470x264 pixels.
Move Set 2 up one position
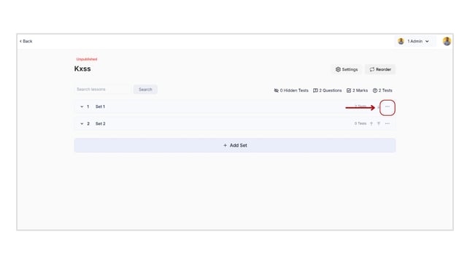pos(371,123)
